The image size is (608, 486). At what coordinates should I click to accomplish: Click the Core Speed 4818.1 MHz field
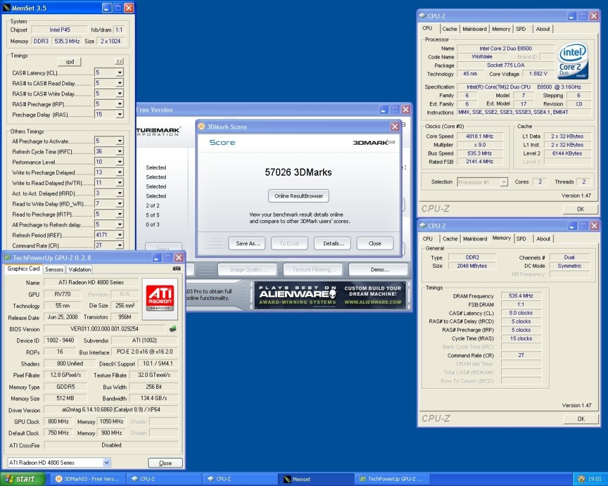pos(480,136)
